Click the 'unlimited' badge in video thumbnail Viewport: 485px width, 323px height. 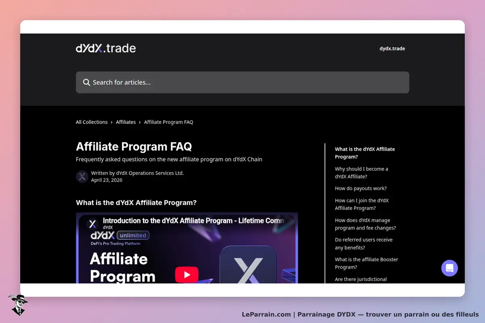tap(133, 235)
